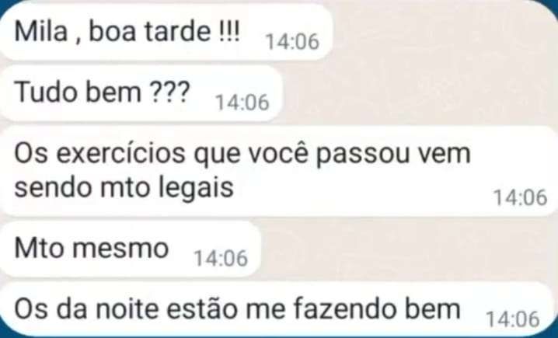This screenshot has height=338, width=558.
Task: Click the word "noite" in the last message
Action: tap(127, 308)
